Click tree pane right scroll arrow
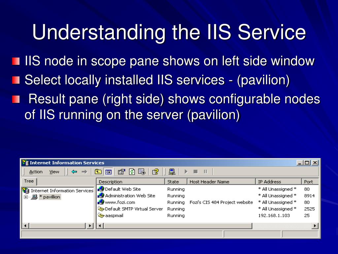Screen dimensions: 338x254 point(90,226)
